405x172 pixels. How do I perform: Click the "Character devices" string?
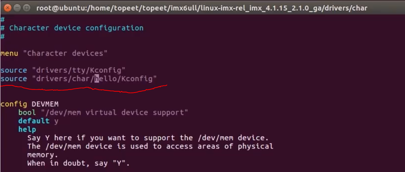click(65, 53)
